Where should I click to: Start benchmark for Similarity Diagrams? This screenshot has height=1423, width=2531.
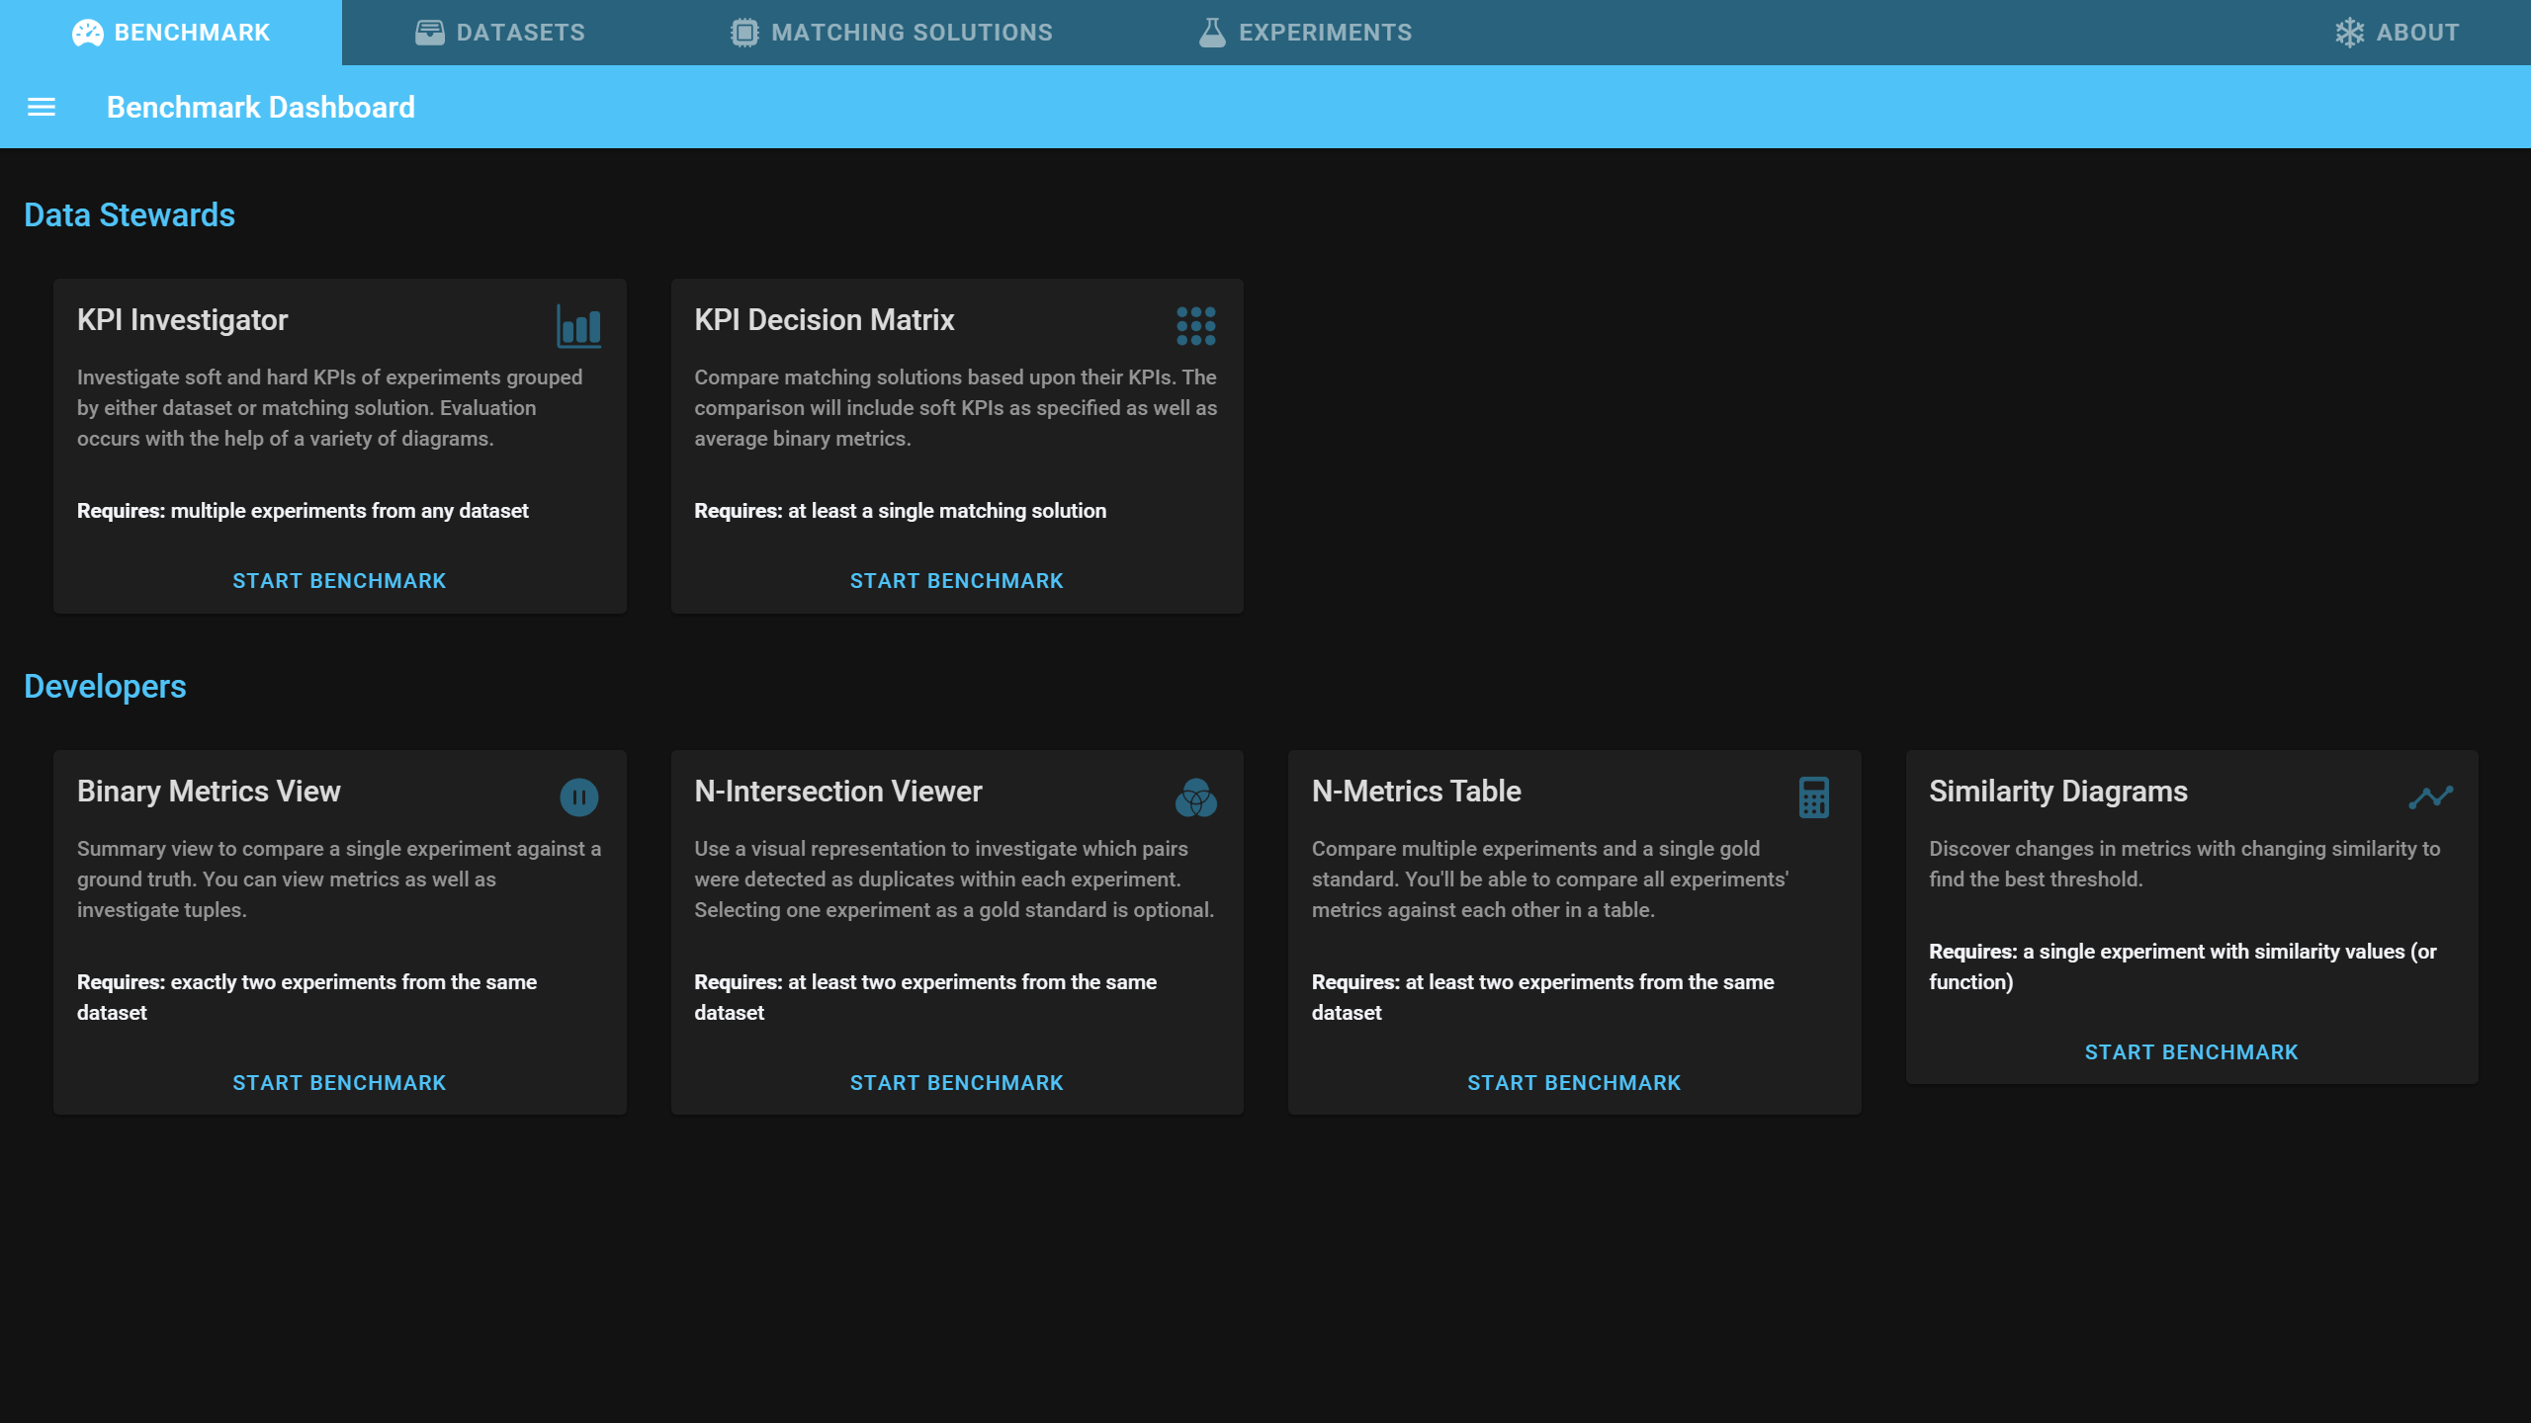[x=2191, y=1052]
